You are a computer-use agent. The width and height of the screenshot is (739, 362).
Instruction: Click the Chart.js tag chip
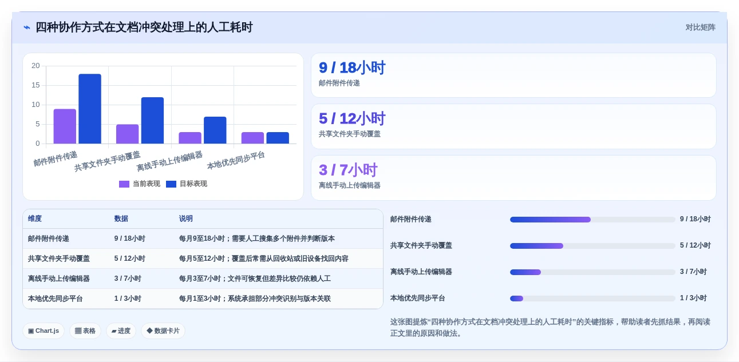coord(44,331)
